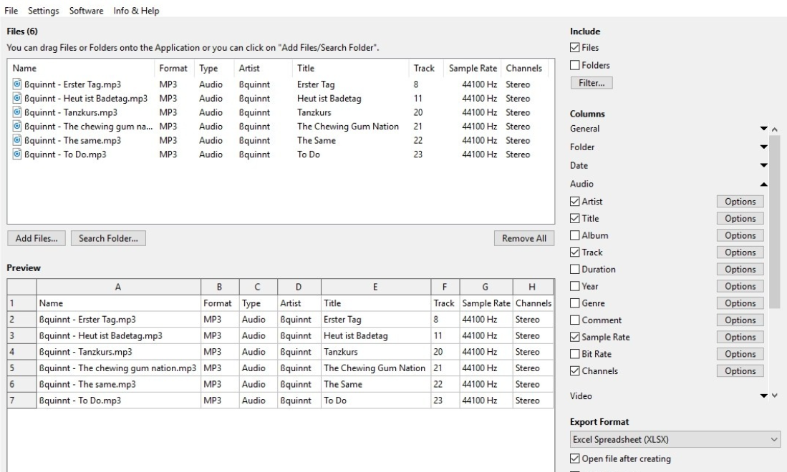Click the Columns panel scrollbar thumb
The width and height of the screenshot is (787, 472).
[774, 223]
